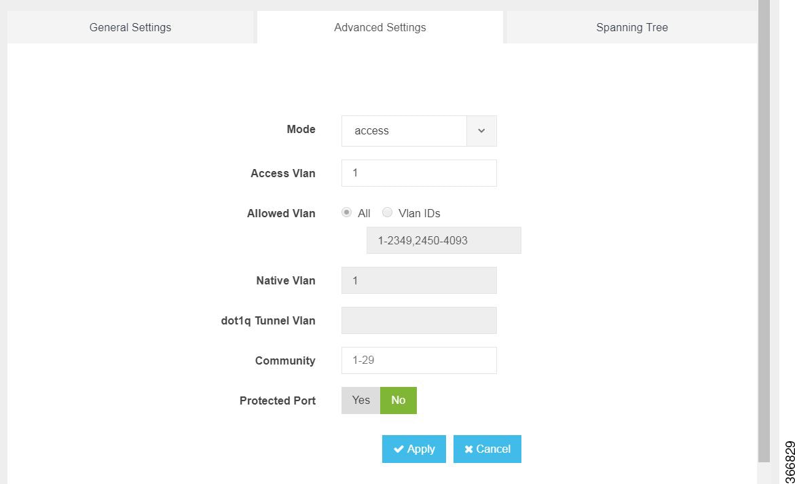The height and width of the screenshot is (484, 795).
Task: Click the Native Vlan label
Action: point(285,281)
